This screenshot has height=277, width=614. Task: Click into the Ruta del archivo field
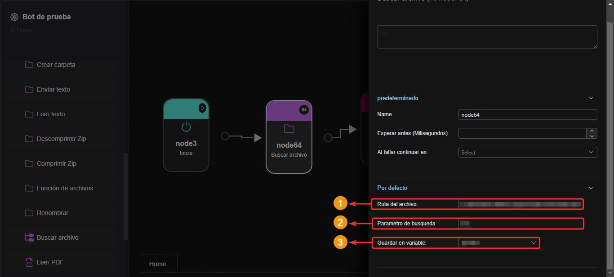coord(521,204)
